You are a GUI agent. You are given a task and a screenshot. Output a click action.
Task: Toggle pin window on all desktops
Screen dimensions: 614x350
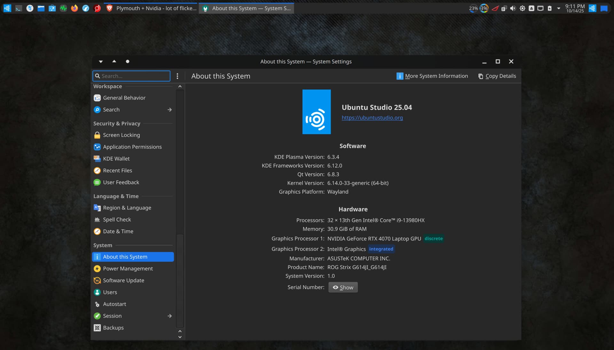click(128, 61)
